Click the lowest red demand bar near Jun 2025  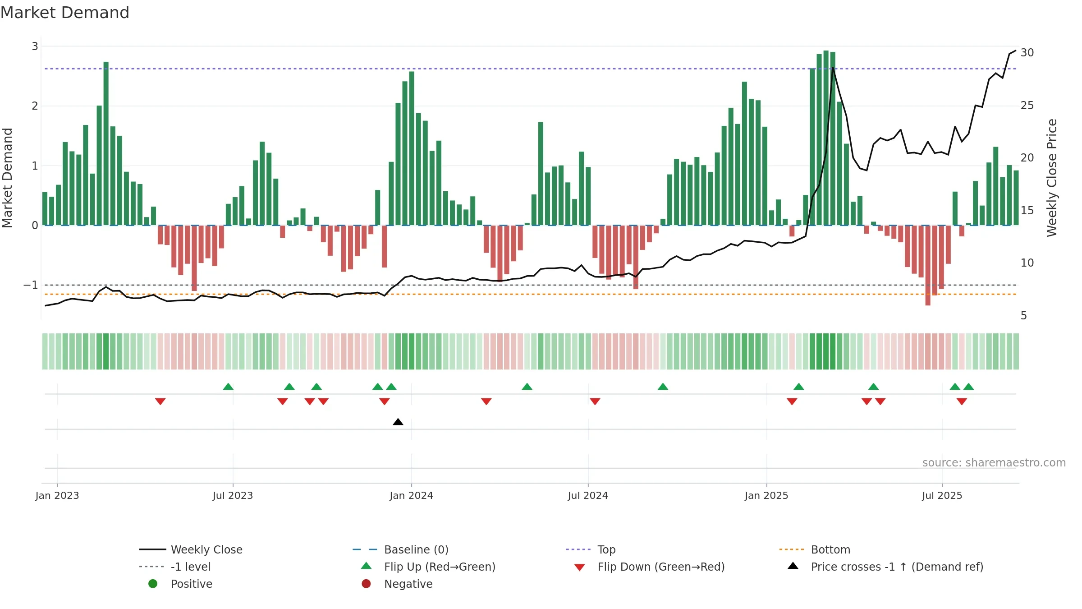coord(928,265)
